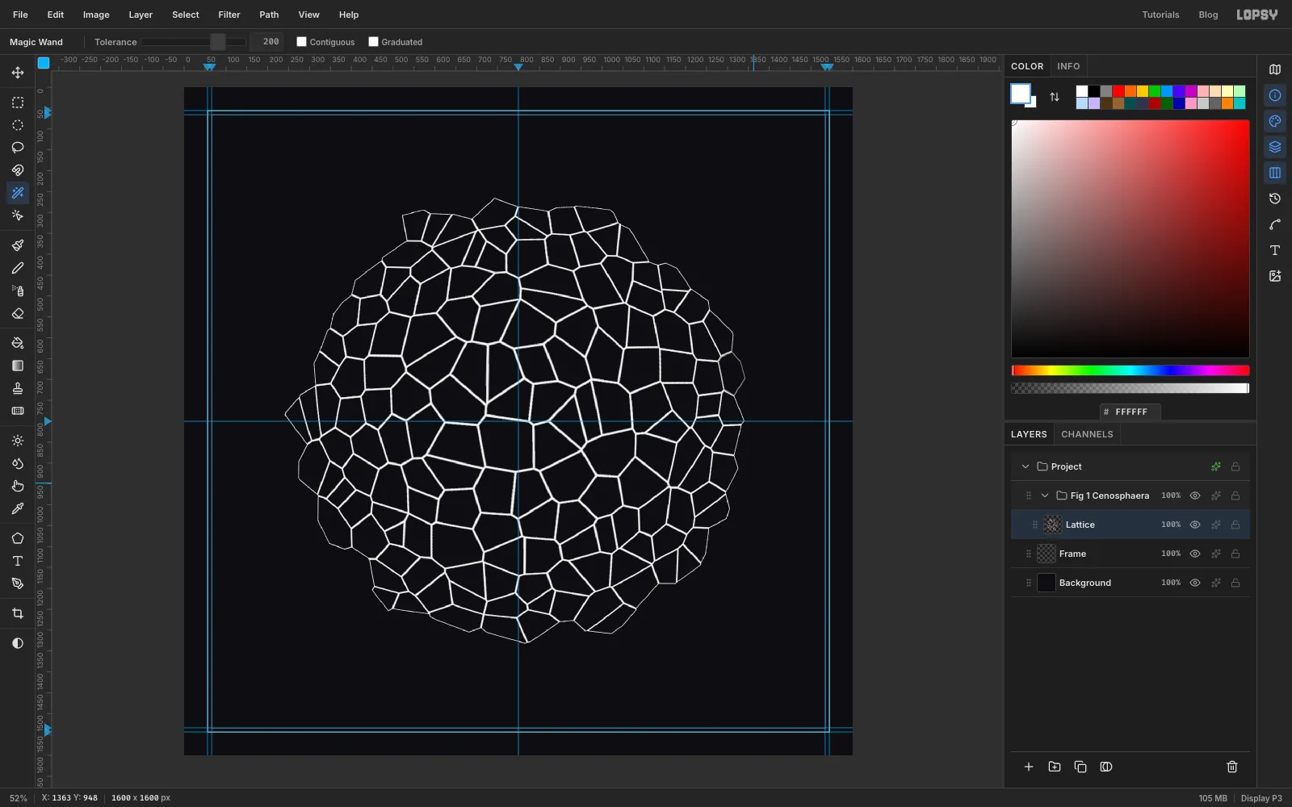Open the File menu

click(x=20, y=15)
